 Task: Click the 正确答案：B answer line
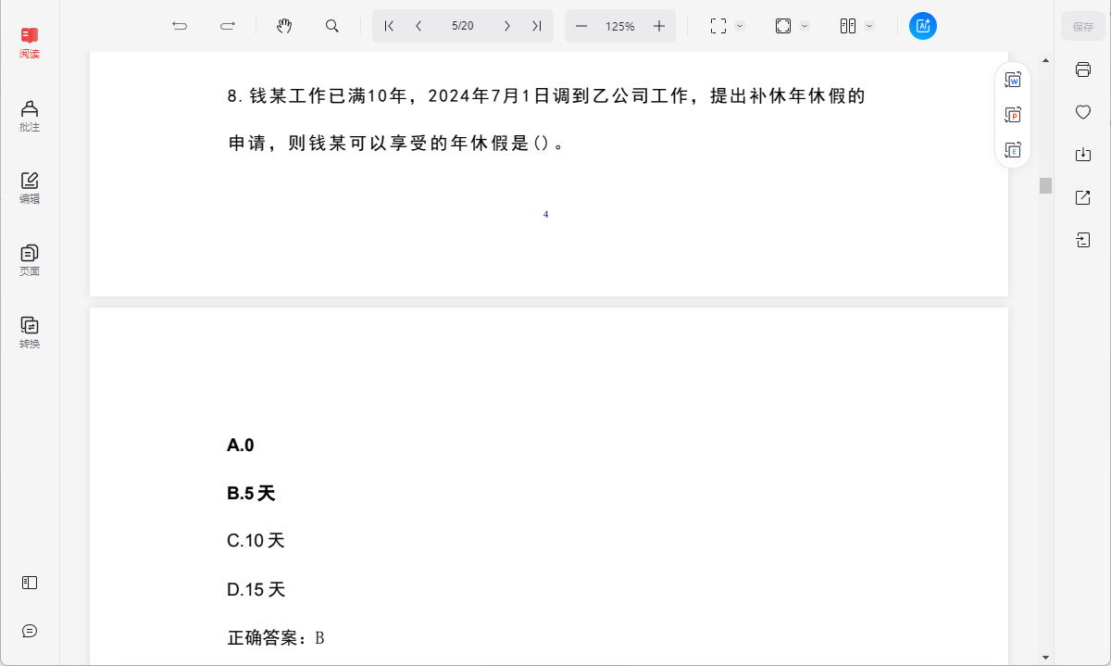(x=276, y=638)
